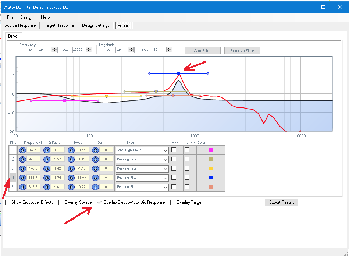Viewport: 349px width, 256px height.
Task: Disable Overlay Electro-Acoustic Response checkbox
Action: click(x=99, y=202)
